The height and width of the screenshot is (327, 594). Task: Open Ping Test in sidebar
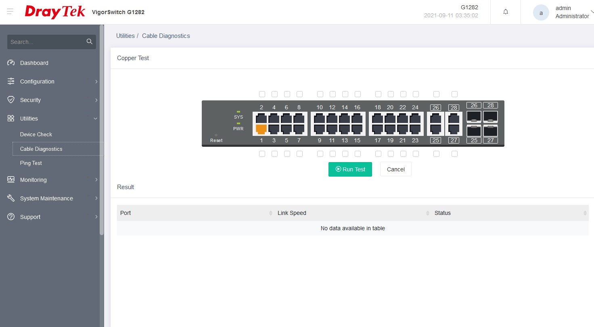point(31,163)
